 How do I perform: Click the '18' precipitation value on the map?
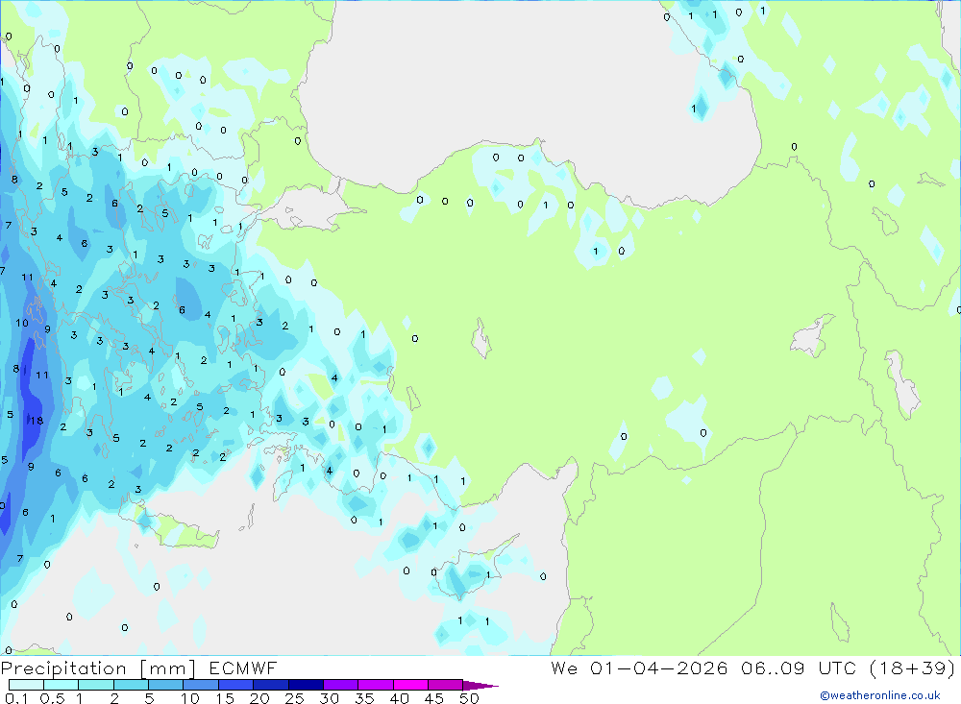(37, 421)
